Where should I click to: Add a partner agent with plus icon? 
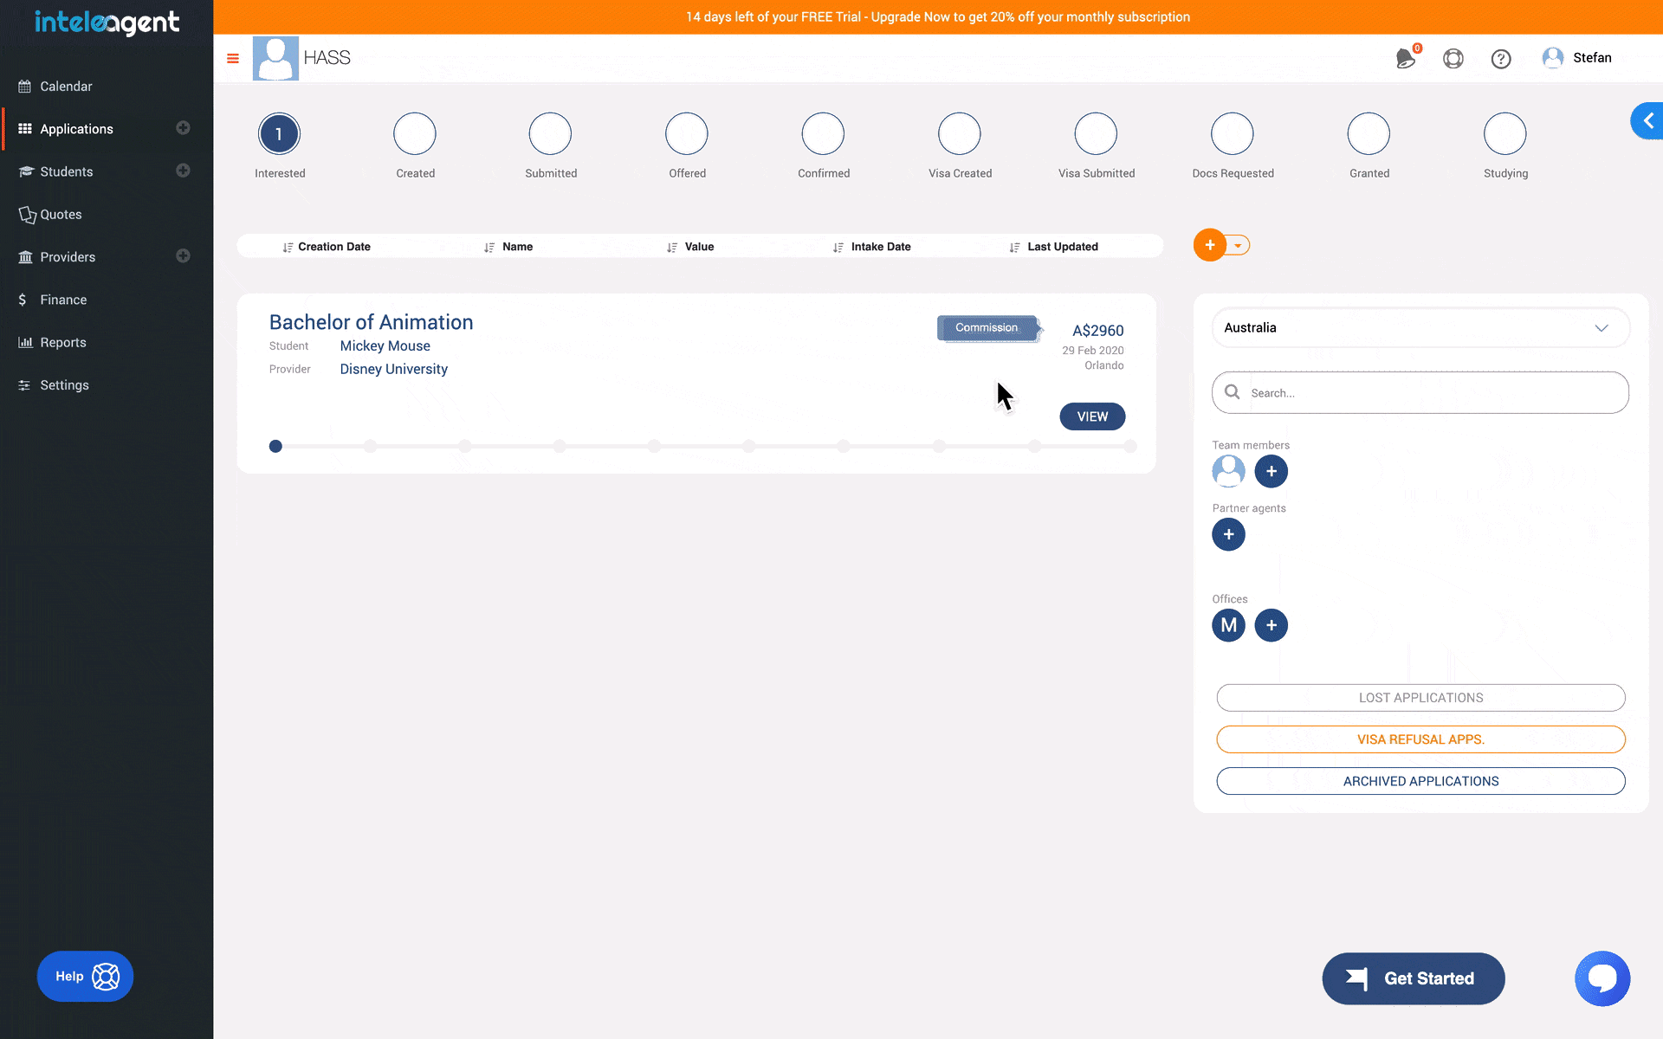(x=1228, y=534)
